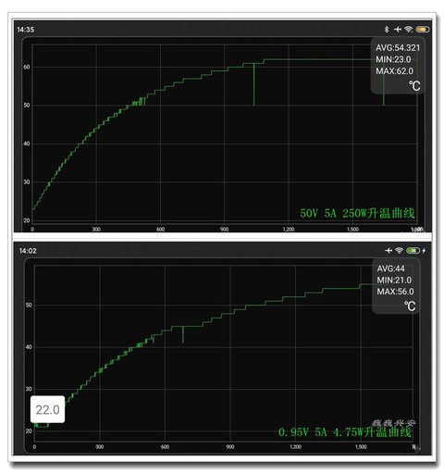Click the 14:35 clock in top status bar
The height and width of the screenshot is (474, 444).
point(26,30)
